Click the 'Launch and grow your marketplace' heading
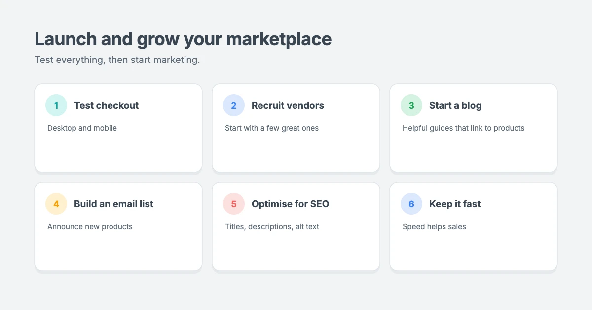 [183, 39]
